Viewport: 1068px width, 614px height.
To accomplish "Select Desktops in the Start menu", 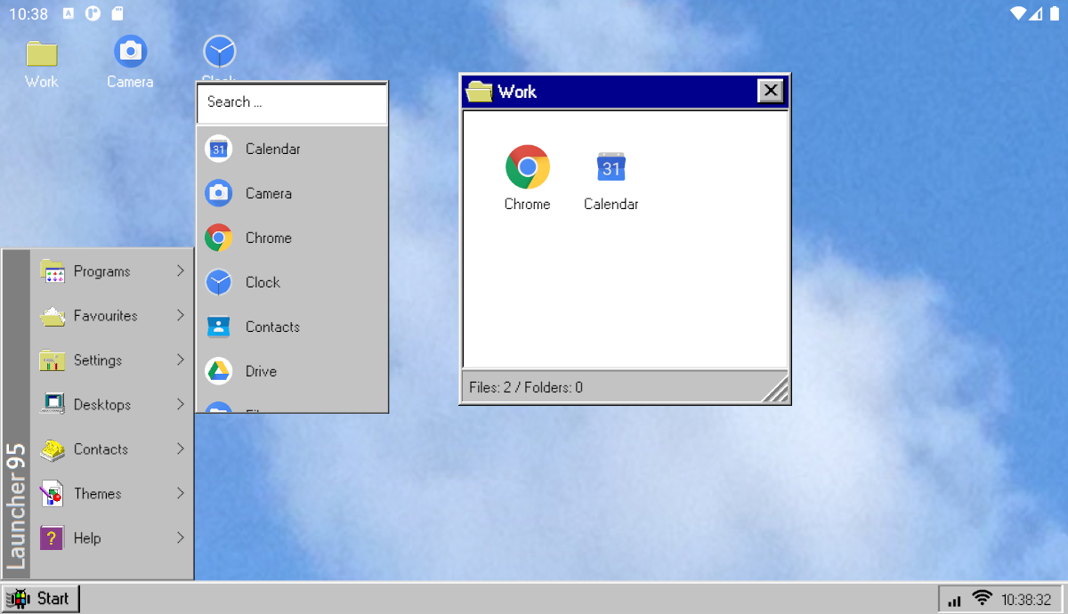I will click(x=112, y=404).
